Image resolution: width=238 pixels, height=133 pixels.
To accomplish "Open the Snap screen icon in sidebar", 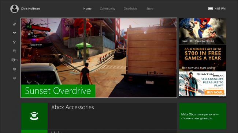I will (x=14, y=78).
